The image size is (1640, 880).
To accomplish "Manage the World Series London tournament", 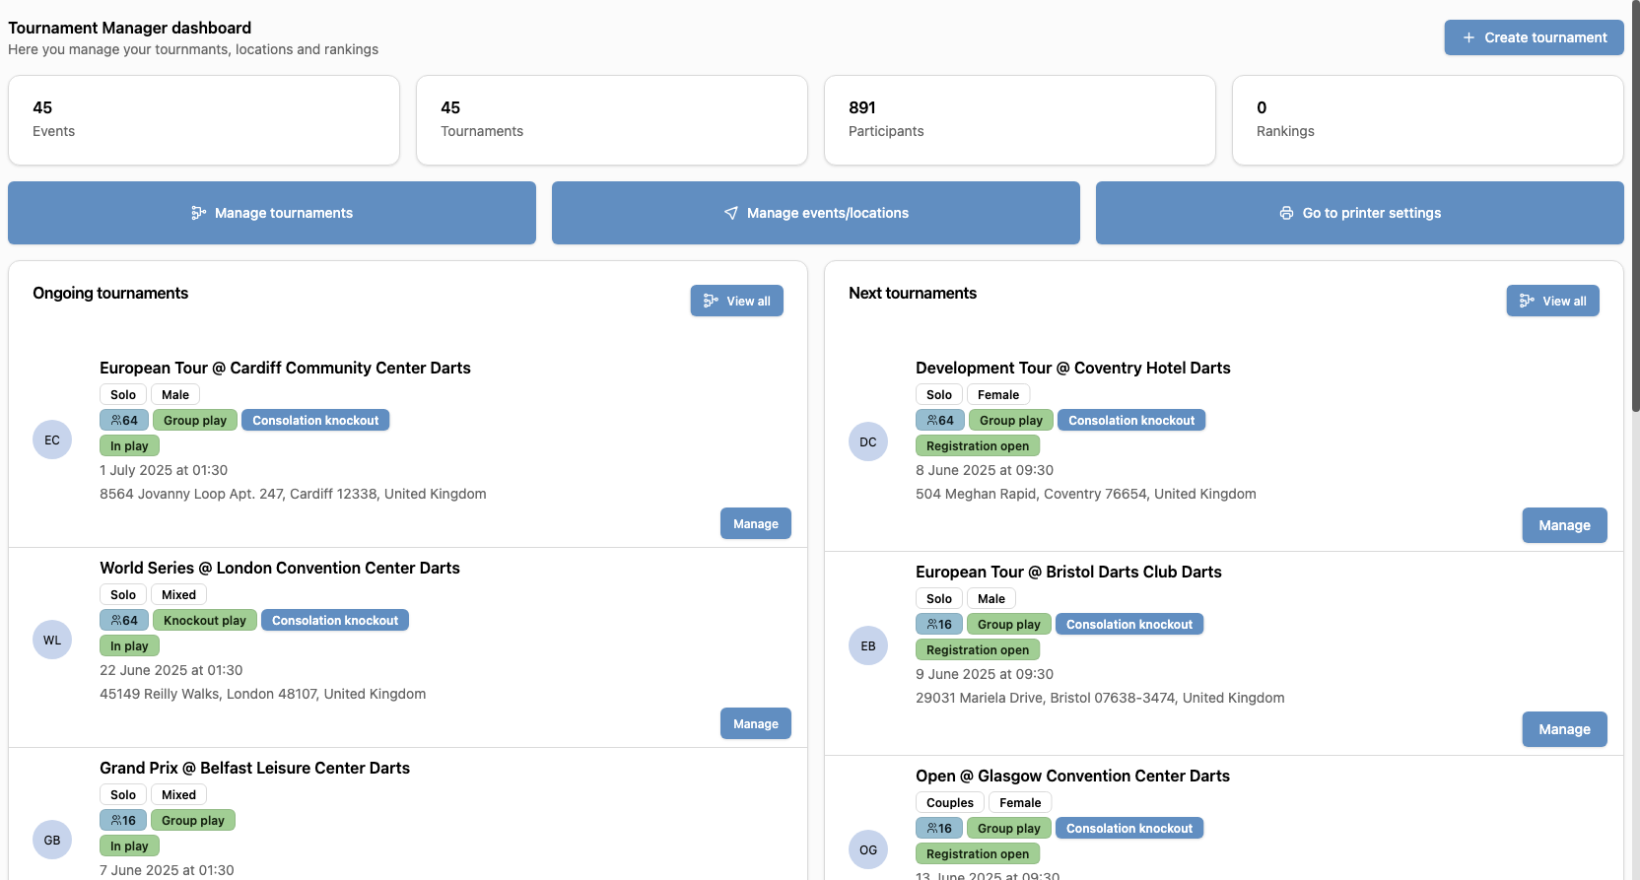I will 755,723.
